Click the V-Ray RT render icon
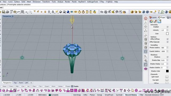Viewport: 171px width, 96px height. point(147,12)
